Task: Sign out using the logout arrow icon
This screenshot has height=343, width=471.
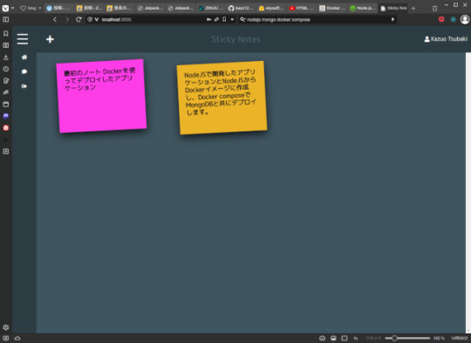Action: click(x=24, y=86)
